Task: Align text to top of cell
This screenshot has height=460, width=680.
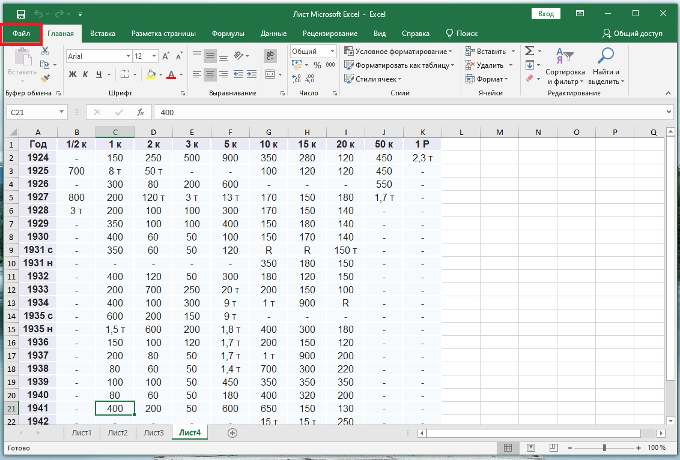Action: 197,55
